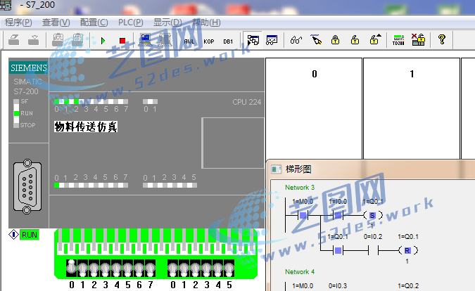Click the CPU 224 label
This screenshot has width=475, height=291.
click(x=246, y=102)
